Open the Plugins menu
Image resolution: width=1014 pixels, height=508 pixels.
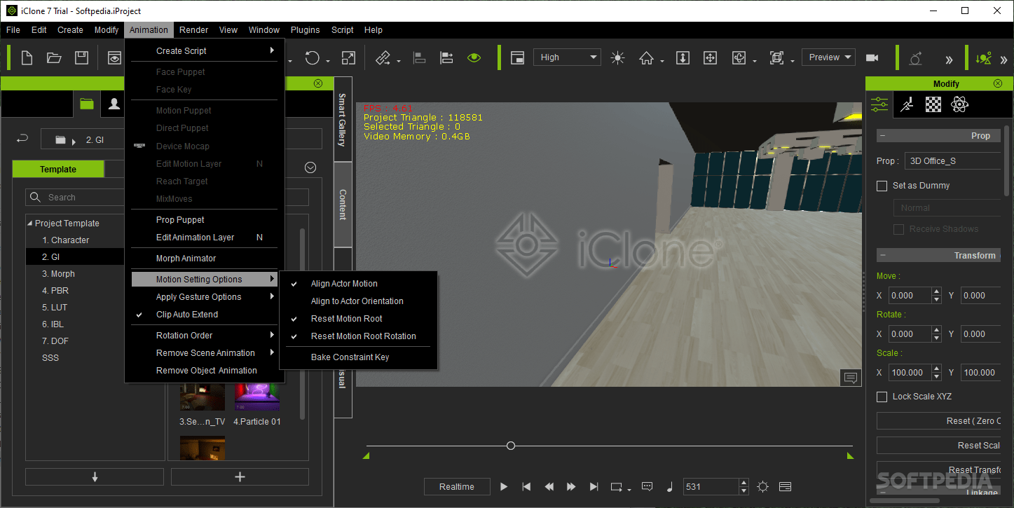click(x=305, y=30)
